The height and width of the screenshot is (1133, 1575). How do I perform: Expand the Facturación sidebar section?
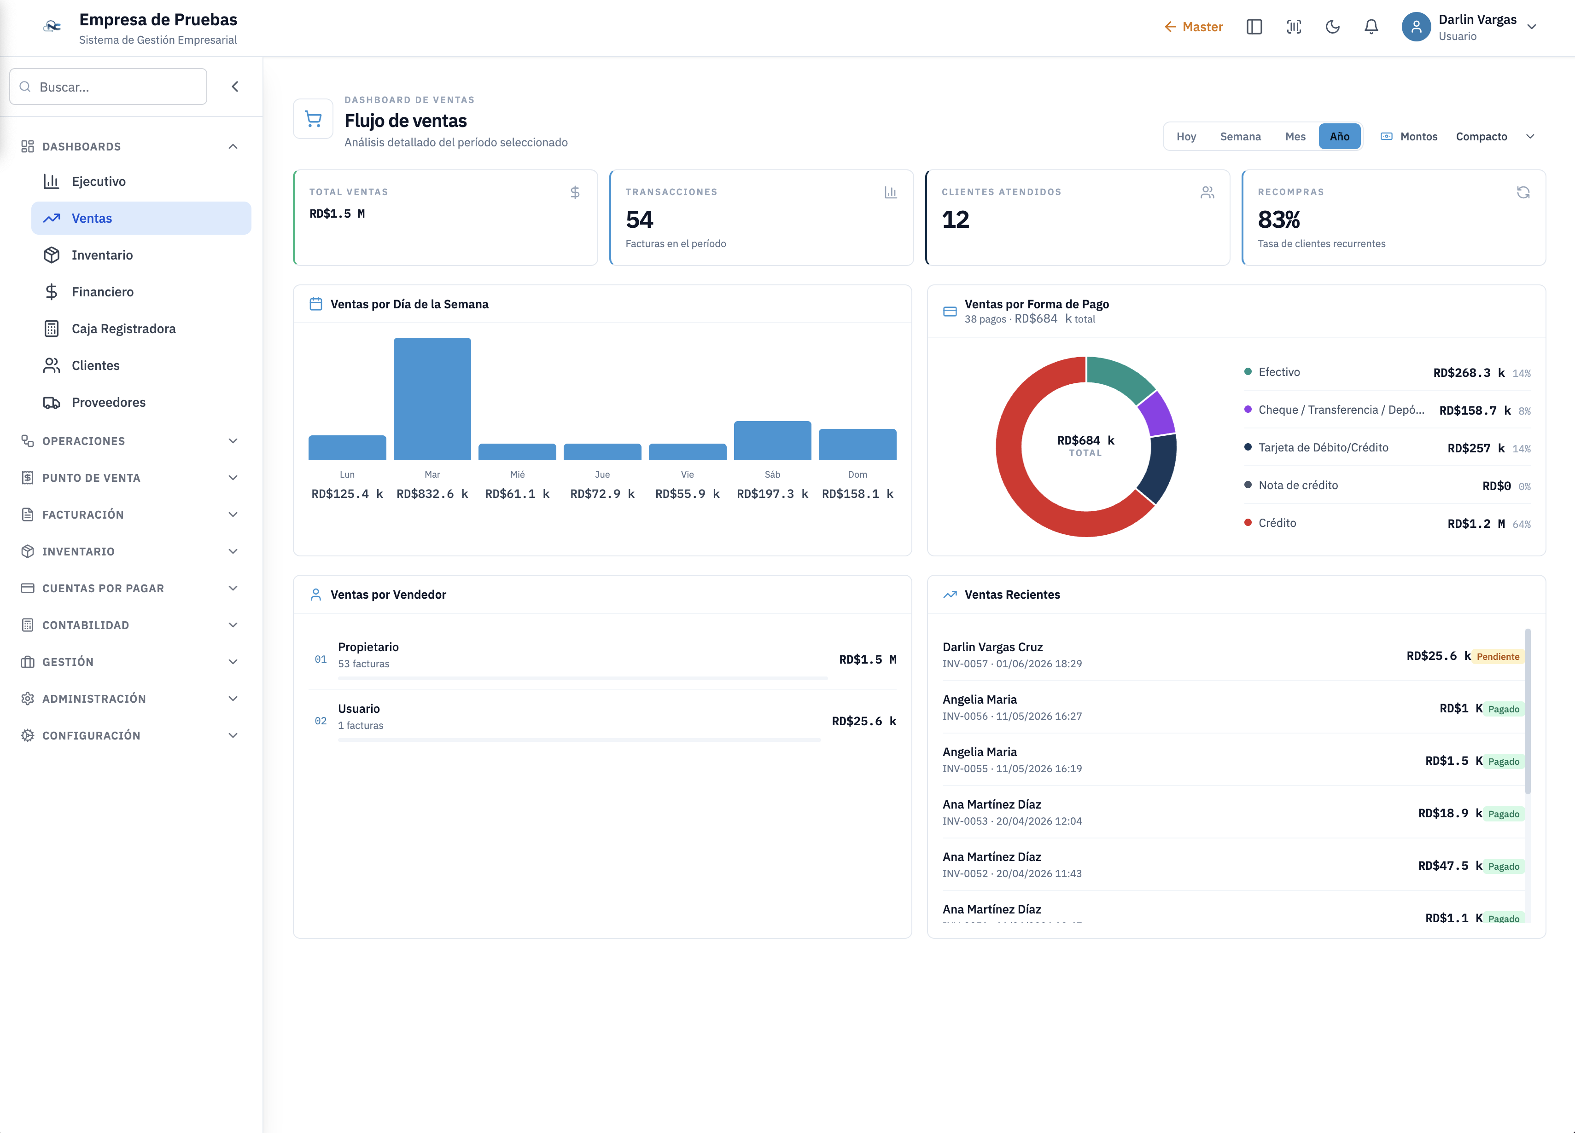[130, 514]
